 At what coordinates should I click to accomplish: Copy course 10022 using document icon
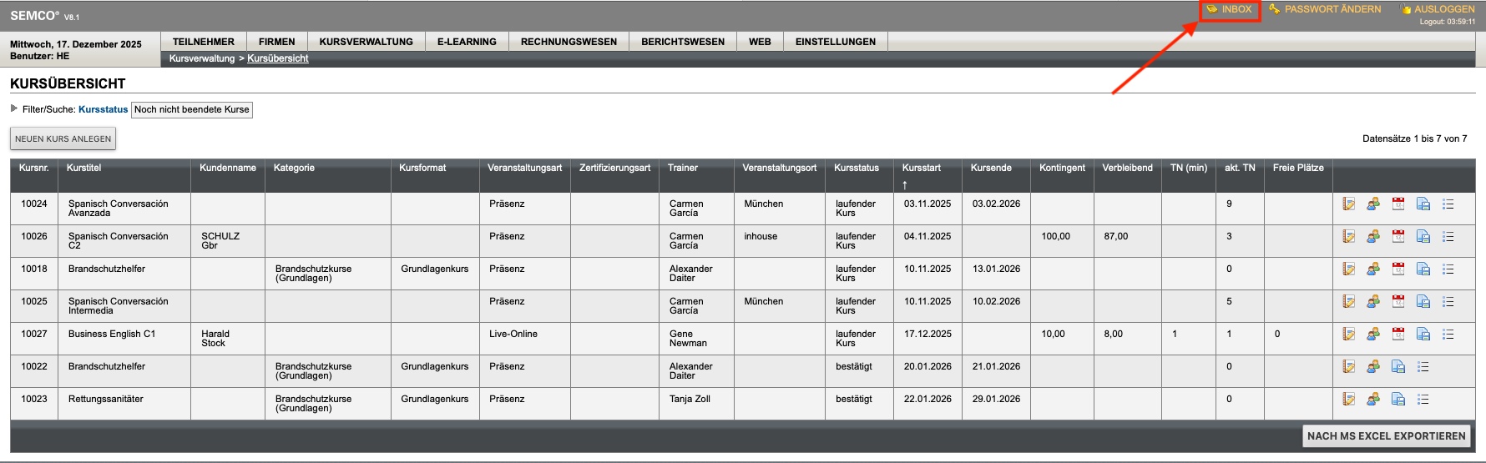click(x=1398, y=367)
